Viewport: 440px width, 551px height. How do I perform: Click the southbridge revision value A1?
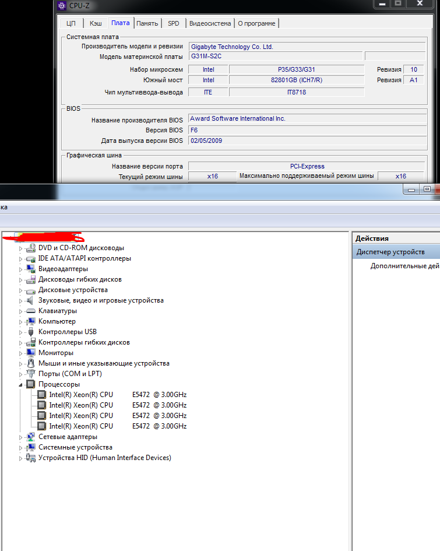pos(414,80)
